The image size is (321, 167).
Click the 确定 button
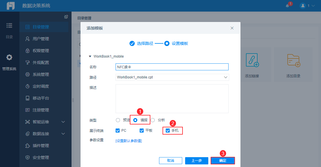(x=223, y=161)
